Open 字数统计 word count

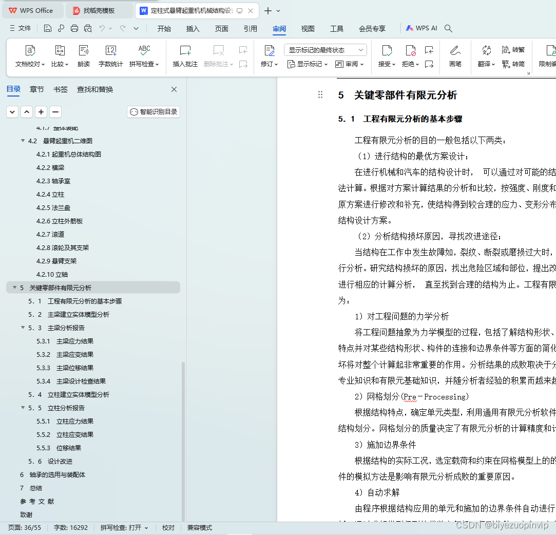point(110,56)
